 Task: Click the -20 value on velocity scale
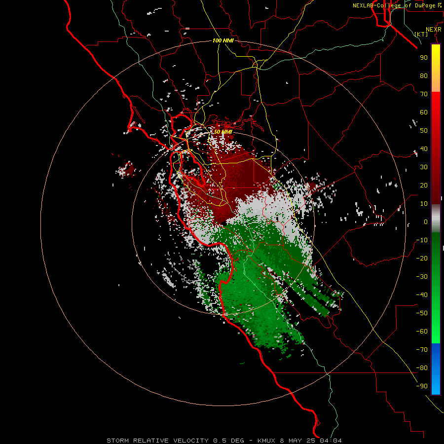pos(422,258)
